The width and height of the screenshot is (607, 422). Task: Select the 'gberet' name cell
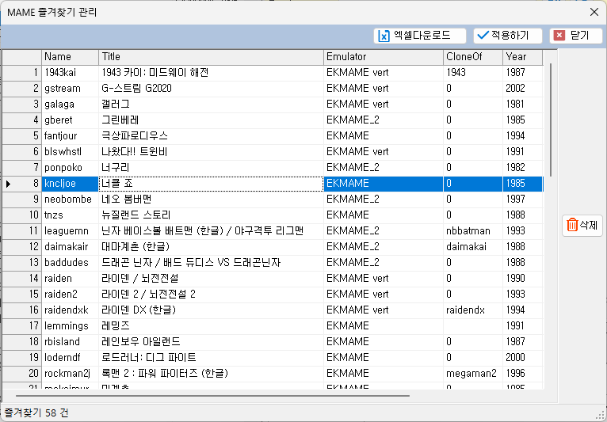70,120
